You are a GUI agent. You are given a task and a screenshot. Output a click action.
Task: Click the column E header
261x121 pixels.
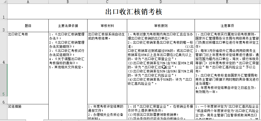(227, 2)
